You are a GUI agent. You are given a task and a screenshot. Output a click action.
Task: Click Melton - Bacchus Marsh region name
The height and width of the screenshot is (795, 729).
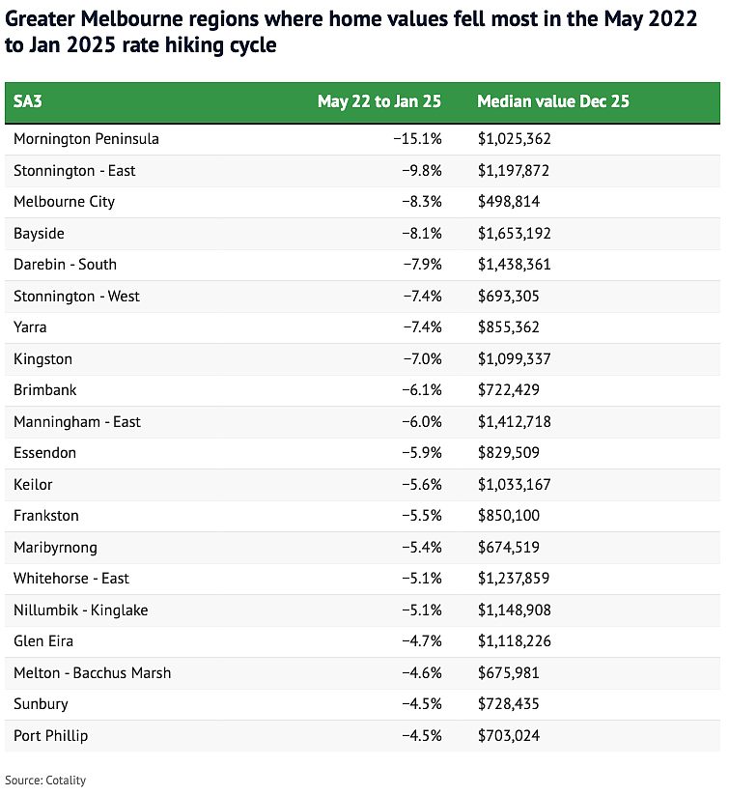pos(93,673)
